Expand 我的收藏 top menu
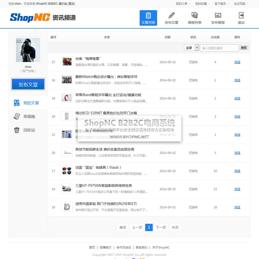This screenshot has width=259, height=259. pyautogui.click(x=202, y=4)
